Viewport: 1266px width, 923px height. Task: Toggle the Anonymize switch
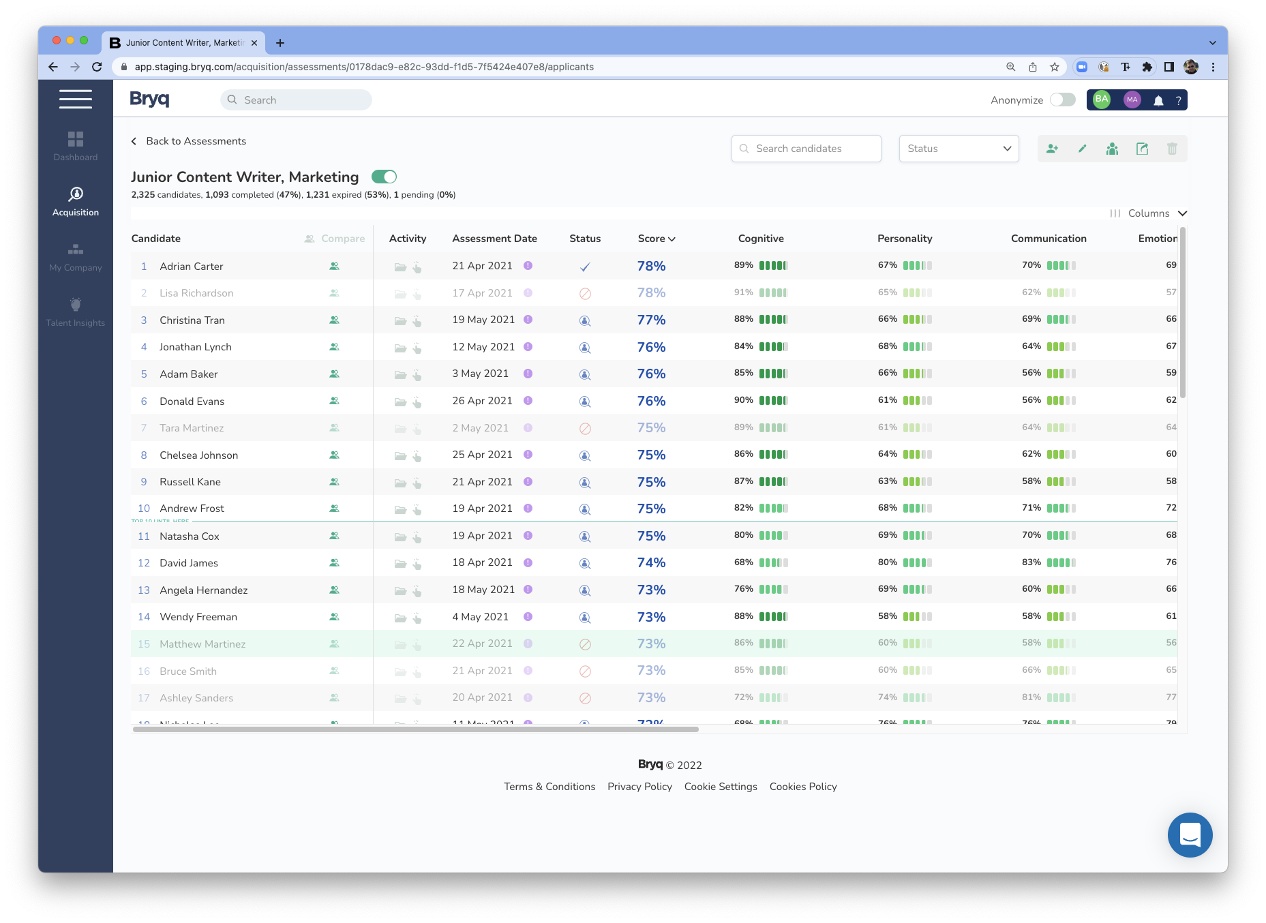click(1061, 100)
